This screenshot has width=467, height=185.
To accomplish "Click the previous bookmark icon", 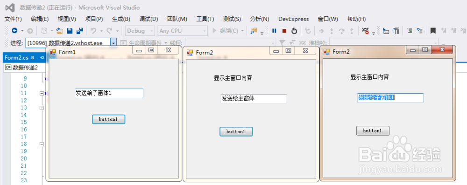I will [444, 30].
